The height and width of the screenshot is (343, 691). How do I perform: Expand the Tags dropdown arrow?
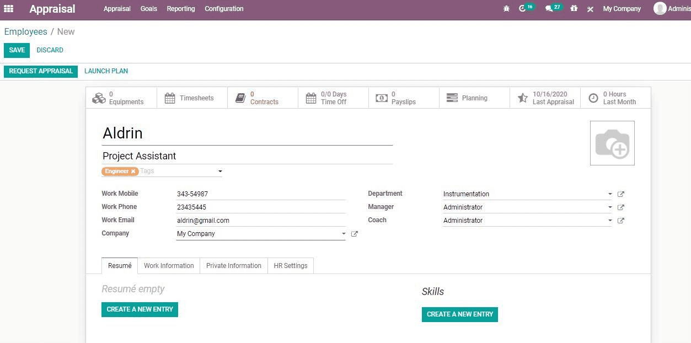click(220, 171)
